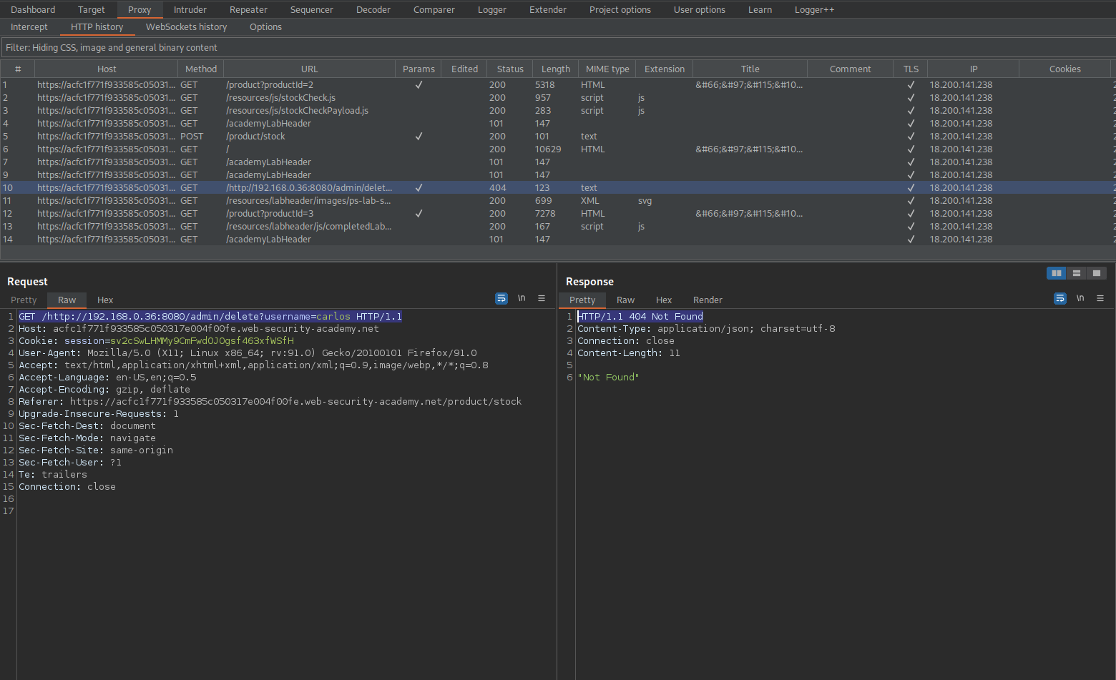Open Response panel hamburger options menu
Viewport: 1116px width, 680px height.
coord(1100,298)
